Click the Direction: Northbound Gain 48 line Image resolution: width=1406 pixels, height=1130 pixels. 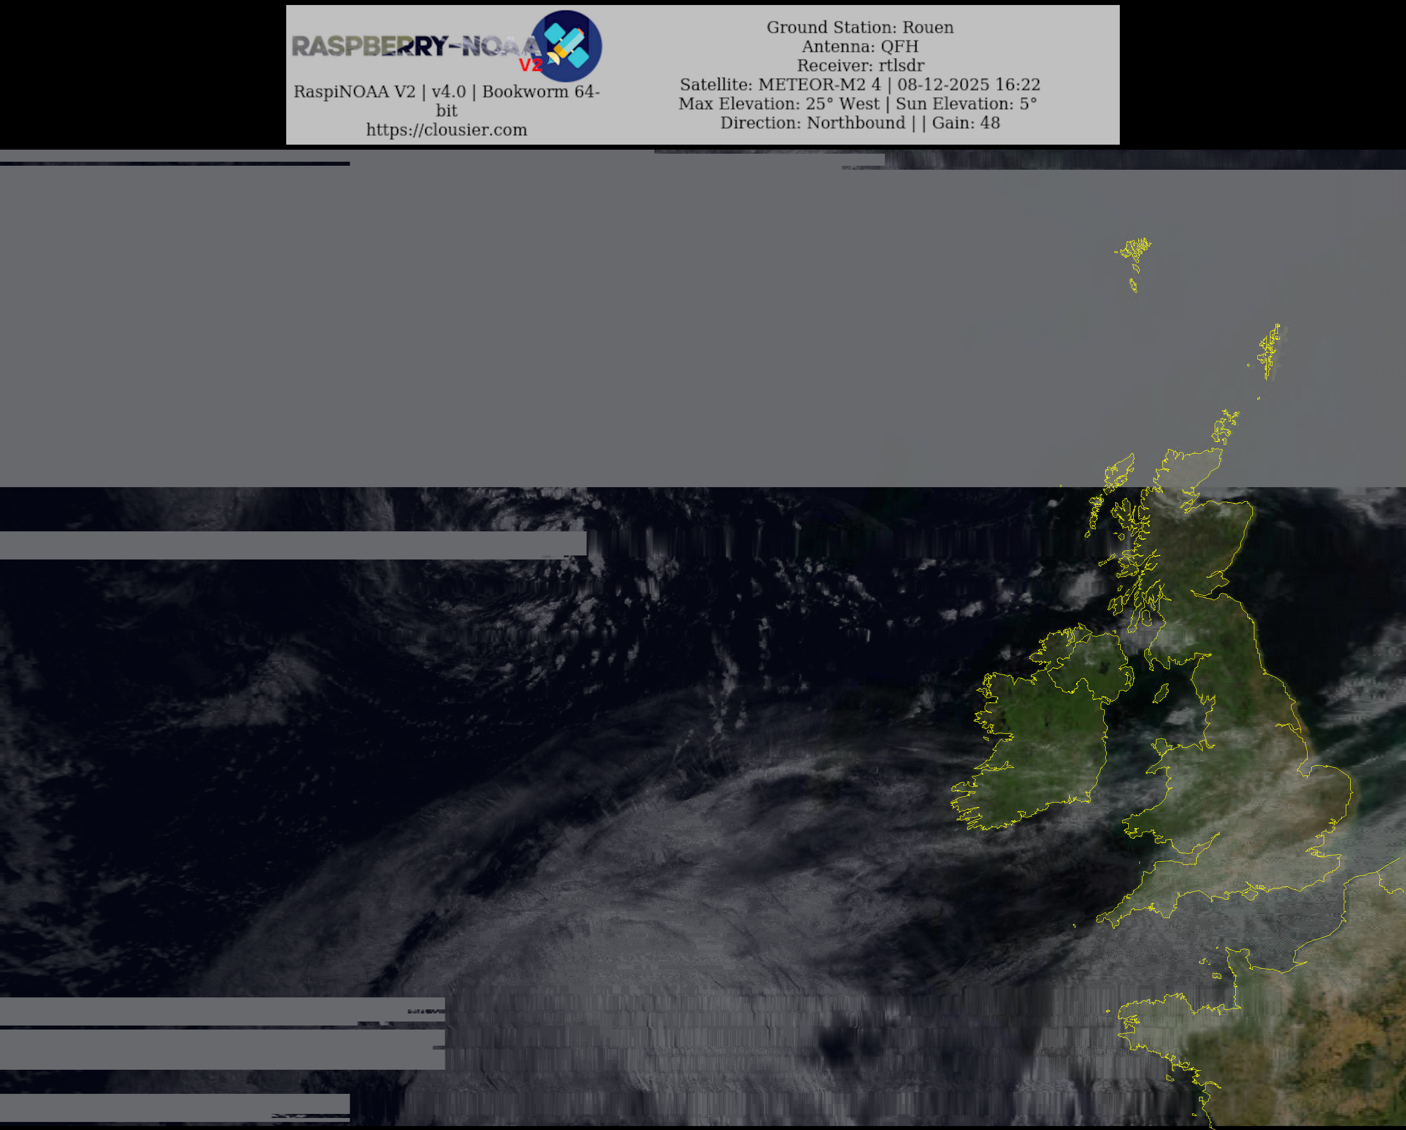pos(860,123)
